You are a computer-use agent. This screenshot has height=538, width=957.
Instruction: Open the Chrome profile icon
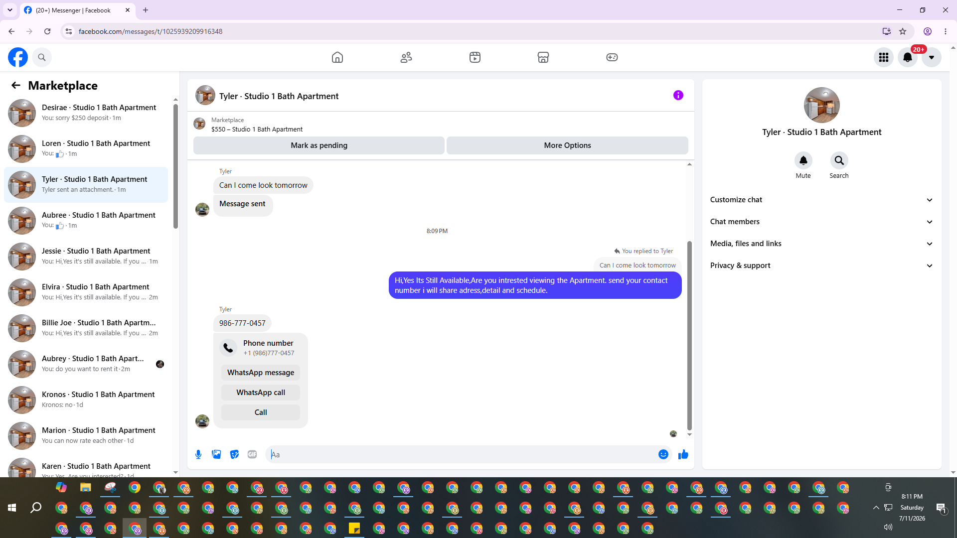click(928, 31)
